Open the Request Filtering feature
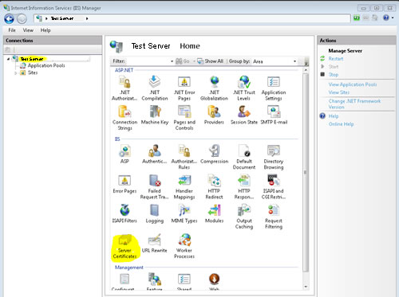Screen dimensions: 399x297 pyautogui.click(x=274, y=217)
